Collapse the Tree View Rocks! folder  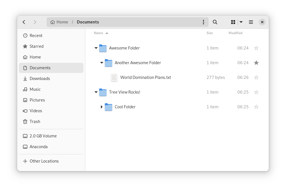(x=96, y=92)
